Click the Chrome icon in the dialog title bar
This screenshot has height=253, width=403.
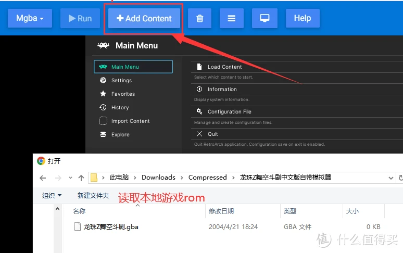(41, 161)
